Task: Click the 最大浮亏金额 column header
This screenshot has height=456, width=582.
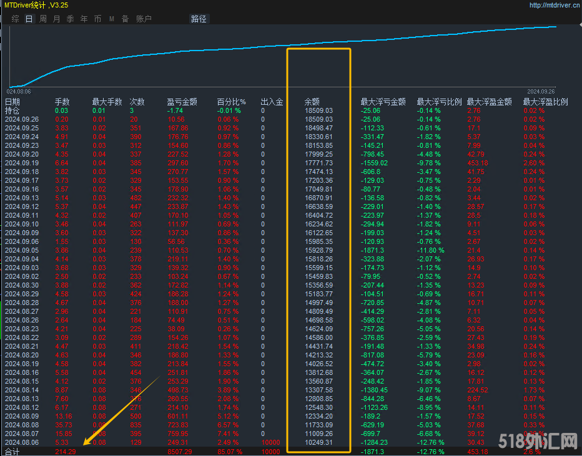Action: point(383,102)
